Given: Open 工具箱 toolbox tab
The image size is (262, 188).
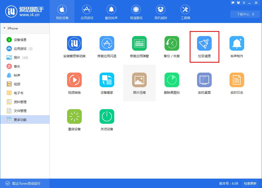Looking at the screenshot, I should [185, 12].
